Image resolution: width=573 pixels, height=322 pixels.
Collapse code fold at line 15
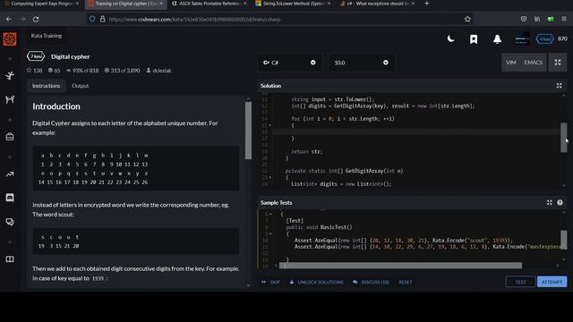point(270,125)
